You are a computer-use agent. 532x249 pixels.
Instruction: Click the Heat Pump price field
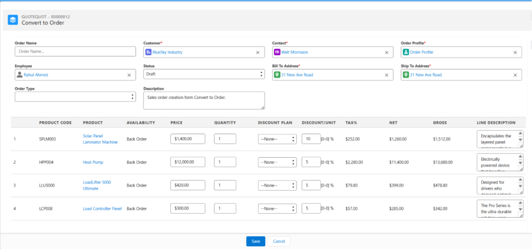pyautogui.click(x=187, y=162)
